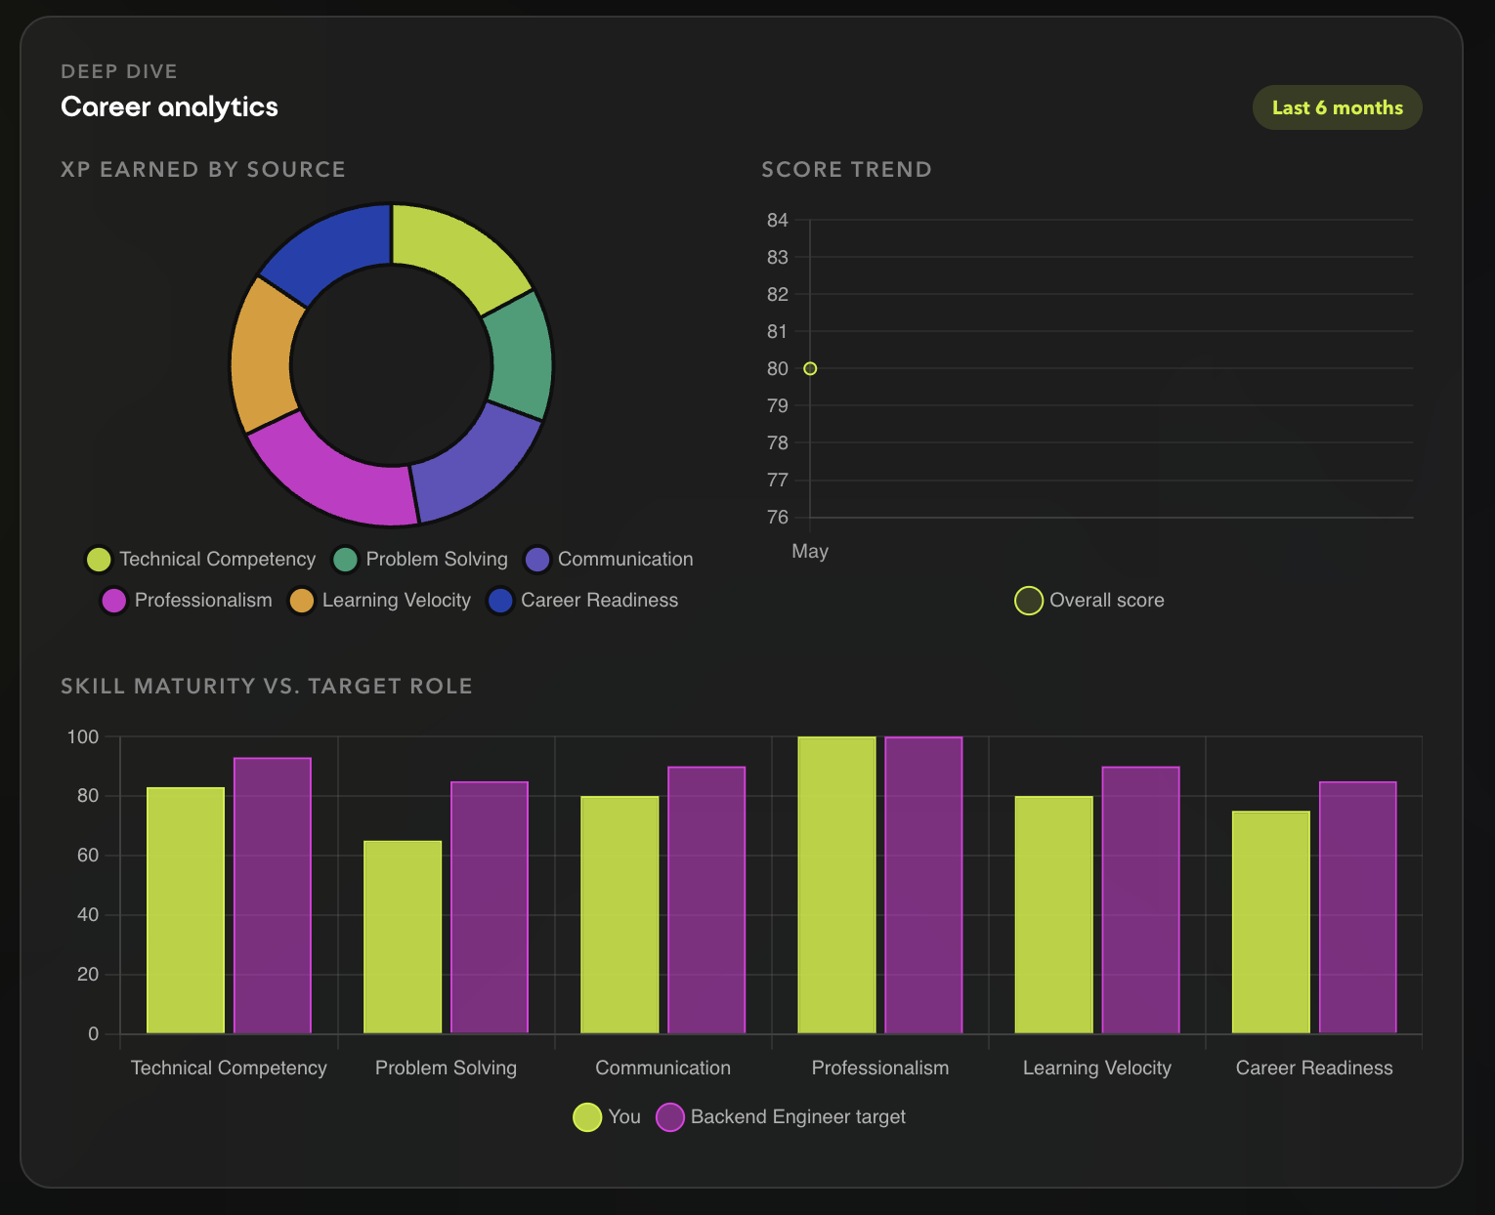Toggle the Career Readiness swatch in the donut legend
This screenshot has height=1215, width=1495.
tap(500, 601)
